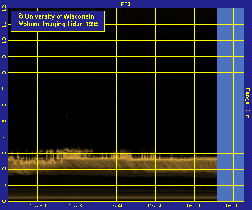This screenshot has width=252, height=210.
Task: Click the 12 km range axis label
Action: [x=4, y=8]
